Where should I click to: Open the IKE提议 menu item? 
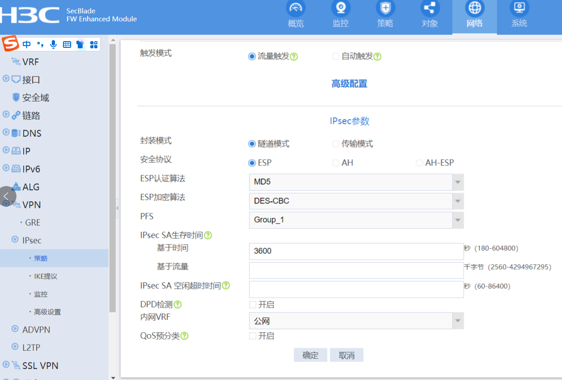point(46,276)
